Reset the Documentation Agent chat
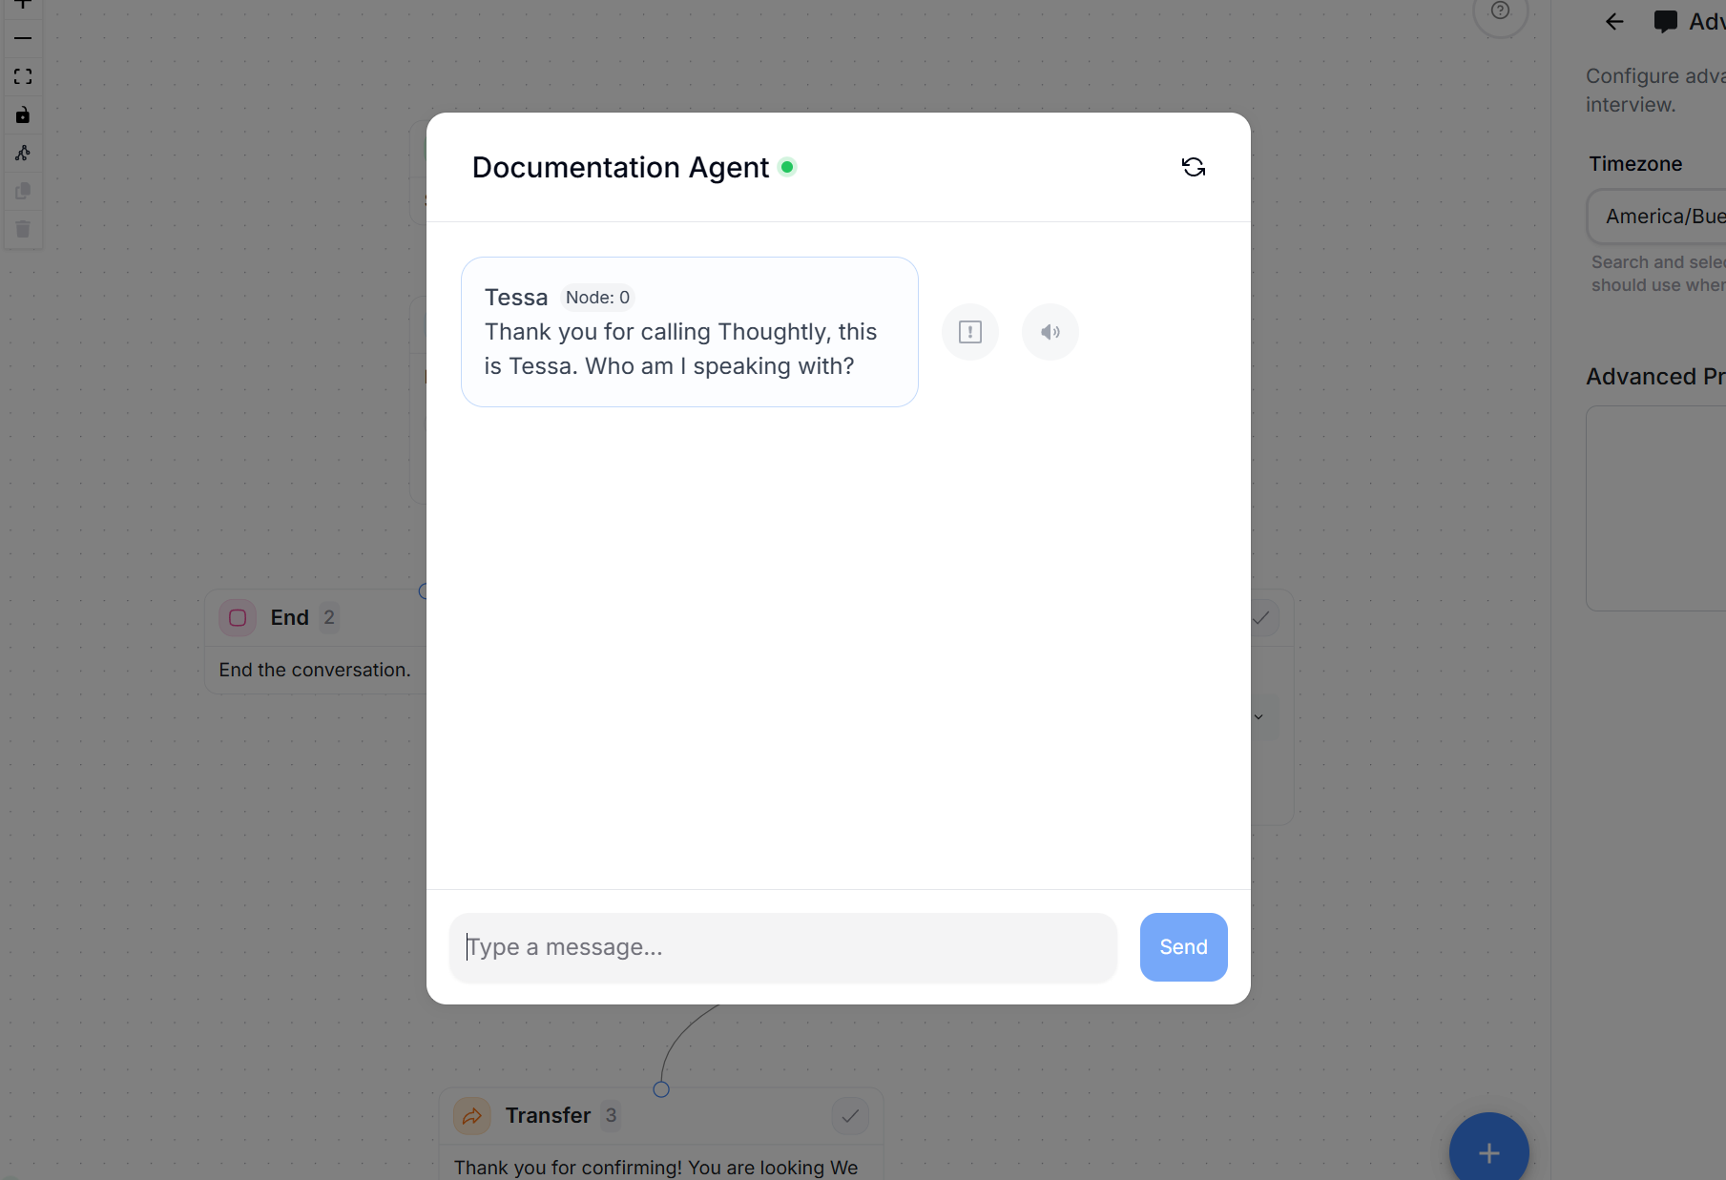The width and height of the screenshot is (1726, 1180). [1194, 167]
